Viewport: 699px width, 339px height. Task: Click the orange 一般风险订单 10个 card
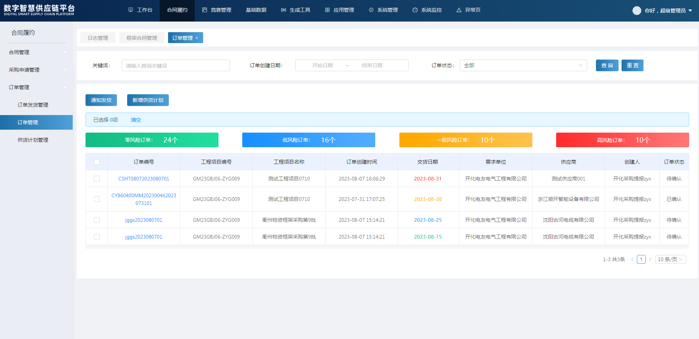tap(466, 140)
